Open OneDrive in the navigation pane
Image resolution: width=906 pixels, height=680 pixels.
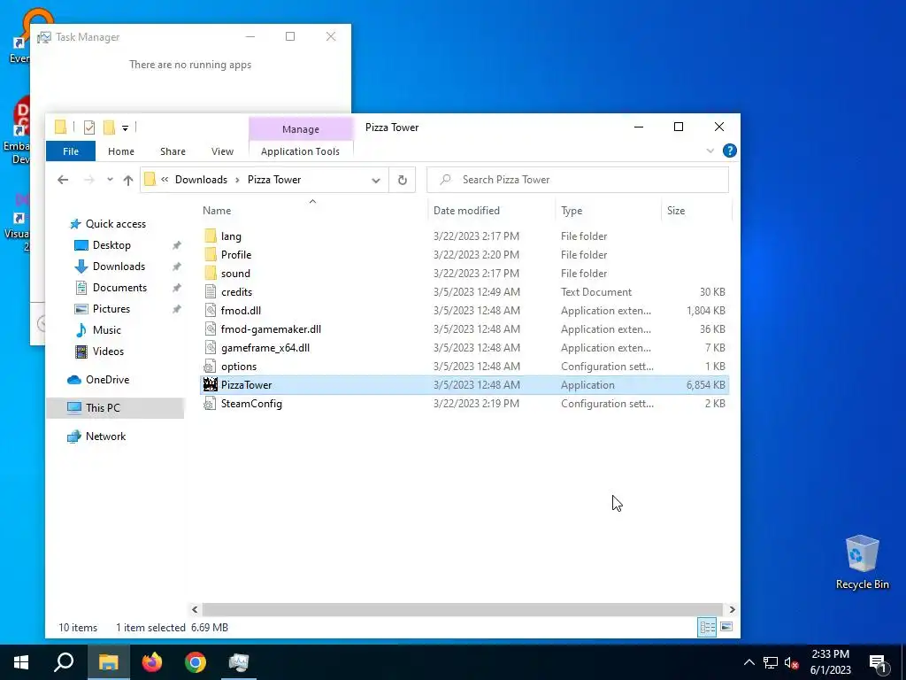pos(107,380)
